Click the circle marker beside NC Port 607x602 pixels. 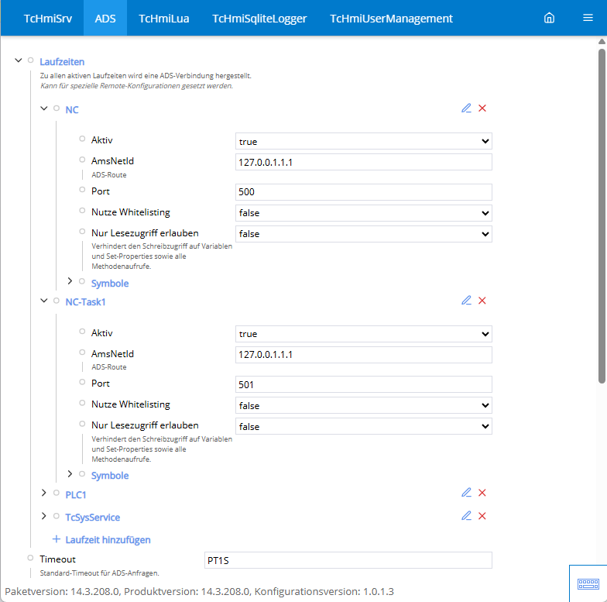[x=82, y=190]
